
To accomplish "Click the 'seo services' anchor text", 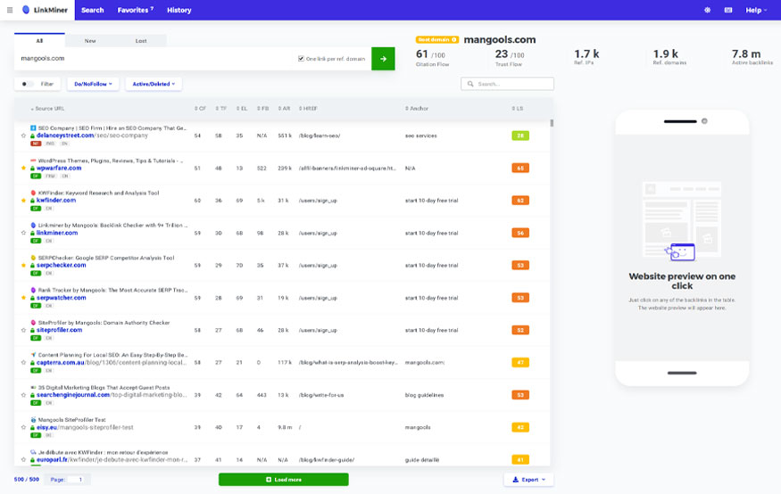I will tap(420, 136).
